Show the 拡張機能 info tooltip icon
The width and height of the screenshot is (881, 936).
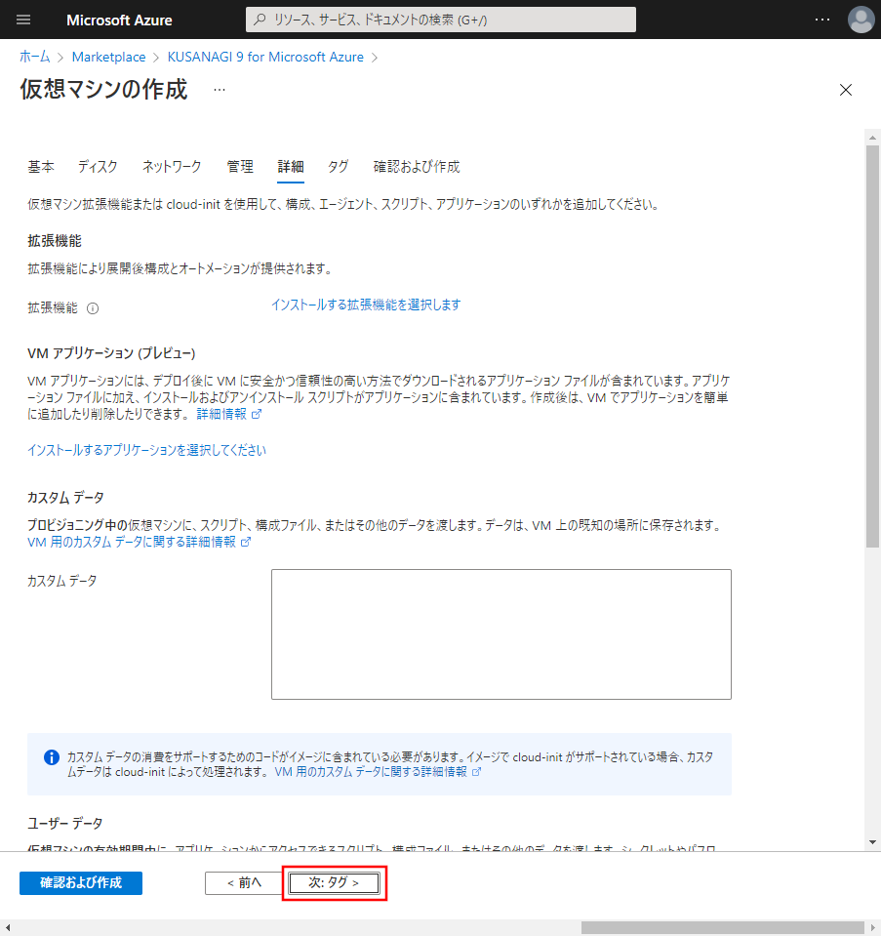[93, 308]
